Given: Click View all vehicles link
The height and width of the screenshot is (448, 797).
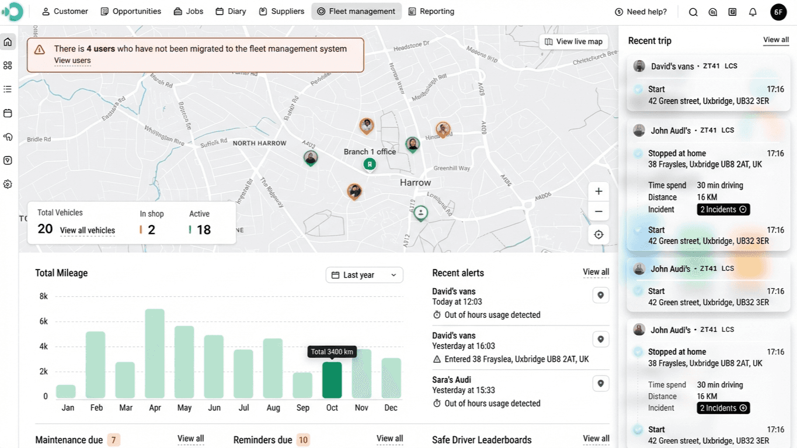Looking at the screenshot, I should point(88,230).
